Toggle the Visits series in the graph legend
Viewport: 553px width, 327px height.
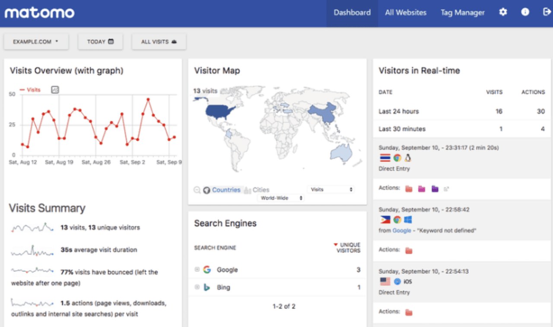pyautogui.click(x=30, y=90)
